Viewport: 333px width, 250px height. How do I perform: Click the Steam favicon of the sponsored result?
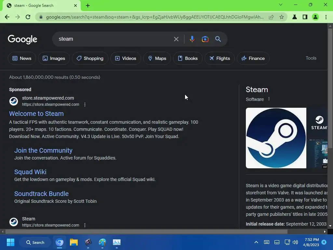(14, 101)
